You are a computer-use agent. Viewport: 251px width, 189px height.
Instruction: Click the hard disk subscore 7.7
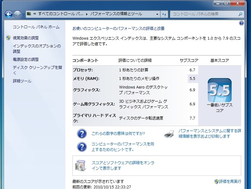coord(192,118)
